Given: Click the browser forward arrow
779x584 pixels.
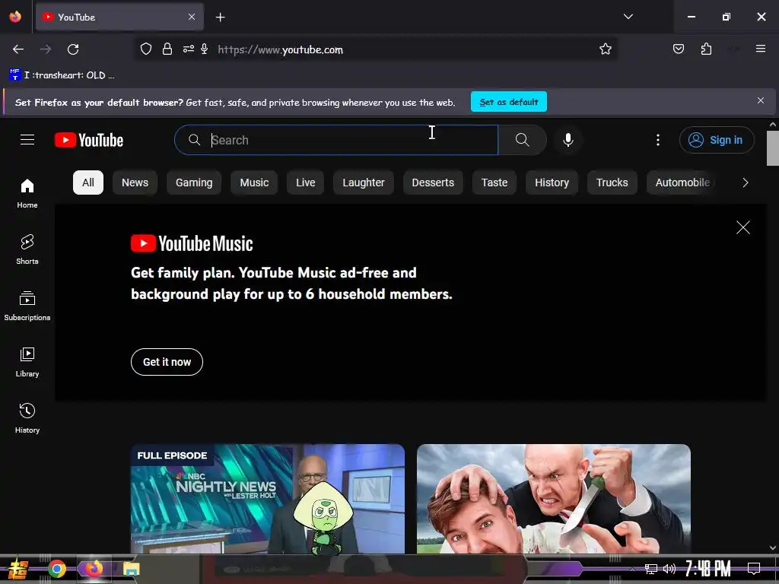Looking at the screenshot, I should pos(46,49).
